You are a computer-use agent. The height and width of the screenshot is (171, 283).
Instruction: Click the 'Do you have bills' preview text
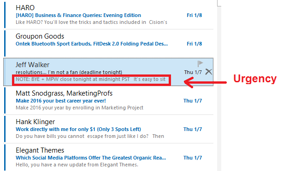[x=90, y=136]
